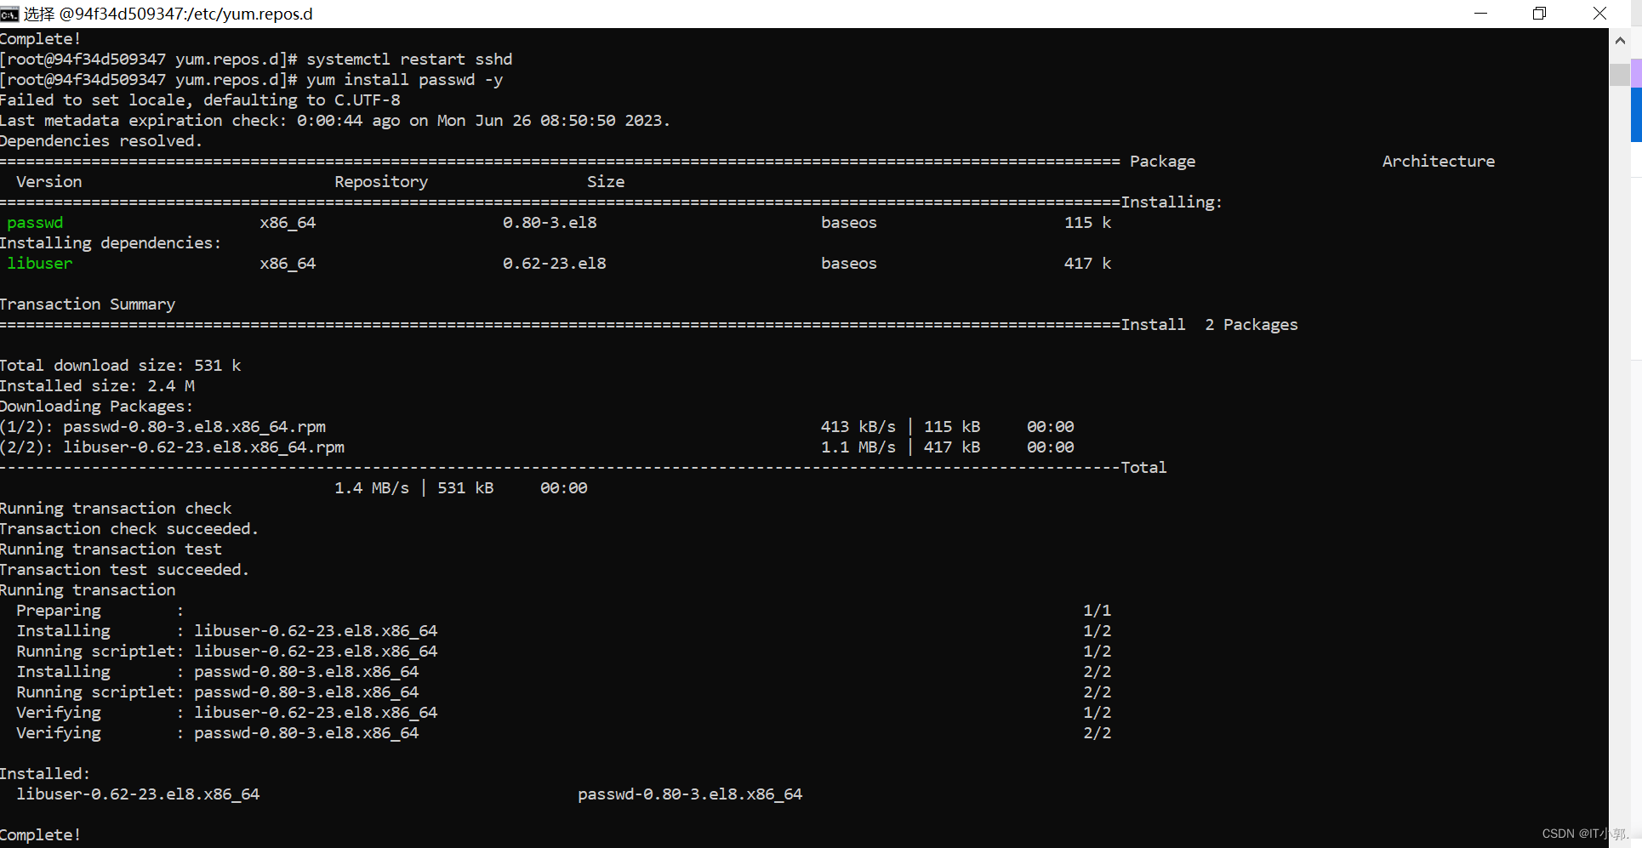Click 'Installing dependencies:' line

click(111, 242)
